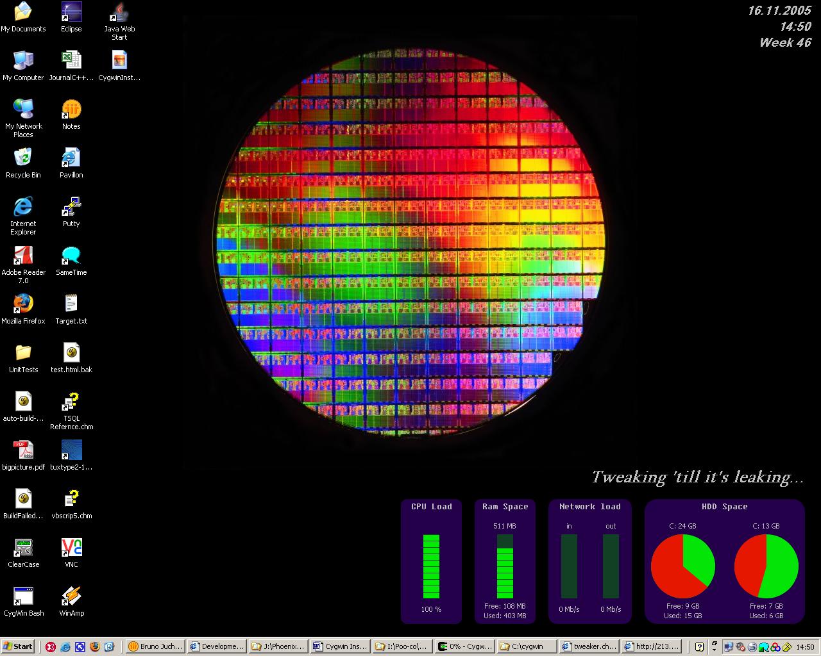Viewport: 821px width, 656px height.
Task: Click Firefox icon in Quick Launch bar
Action: coord(94,646)
